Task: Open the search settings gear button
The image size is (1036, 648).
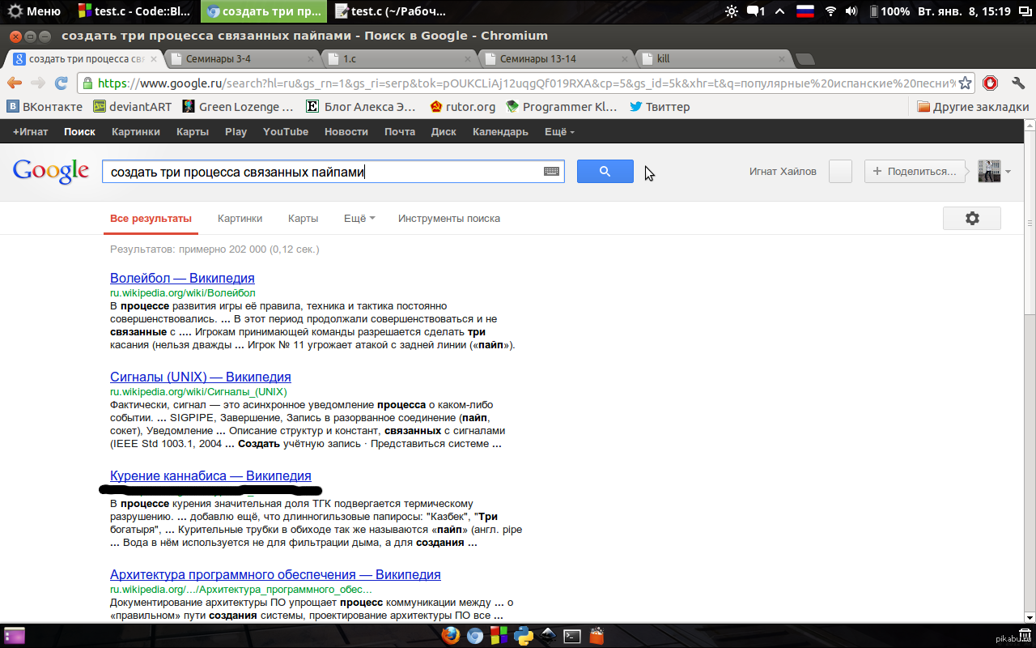Action: [x=971, y=218]
